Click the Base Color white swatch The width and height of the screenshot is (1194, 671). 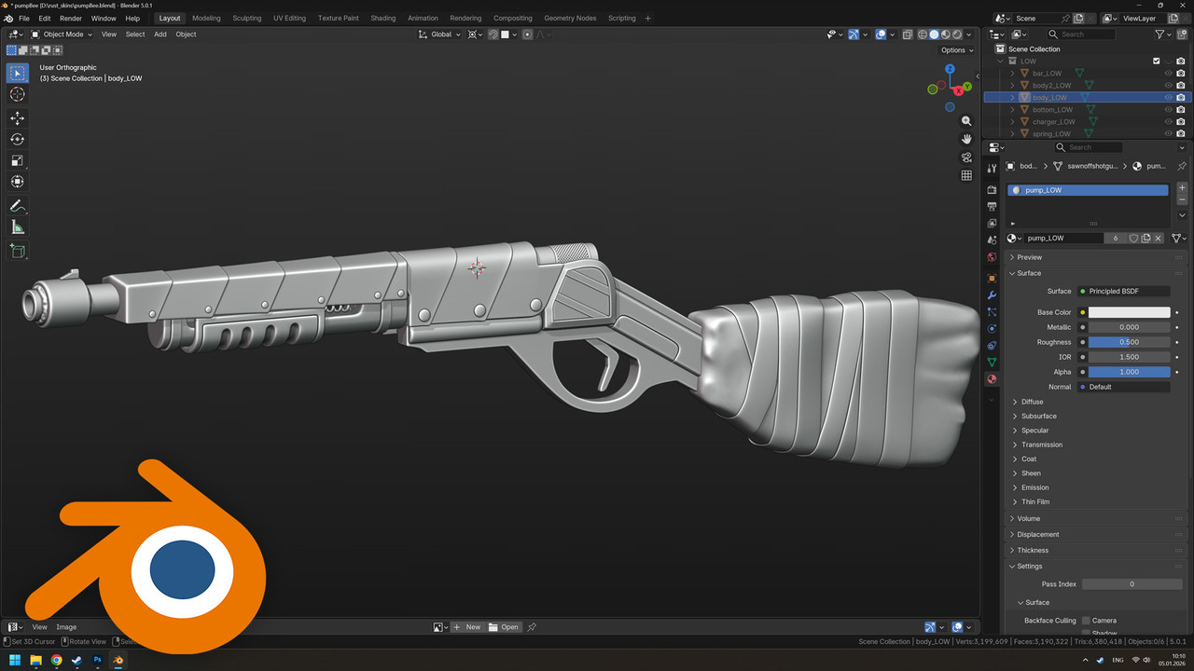tap(1129, 312)
